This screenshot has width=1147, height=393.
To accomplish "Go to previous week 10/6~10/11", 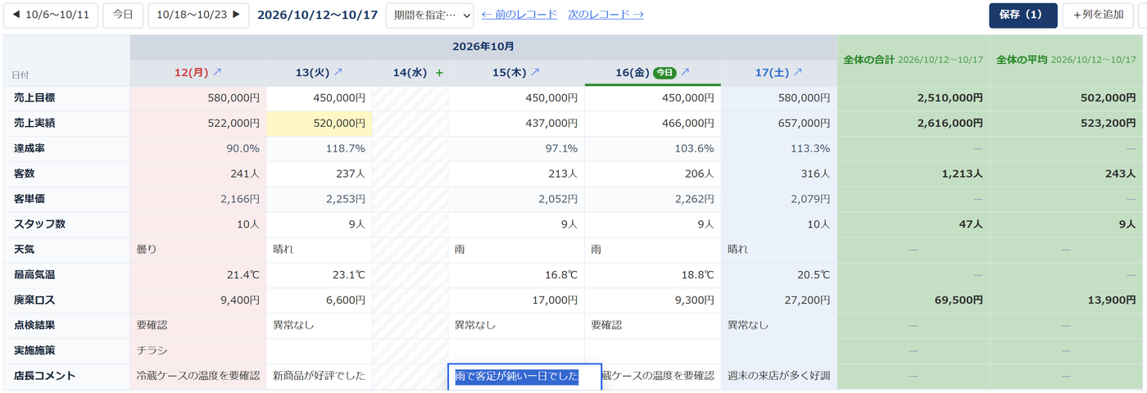I will coord(51,15).
